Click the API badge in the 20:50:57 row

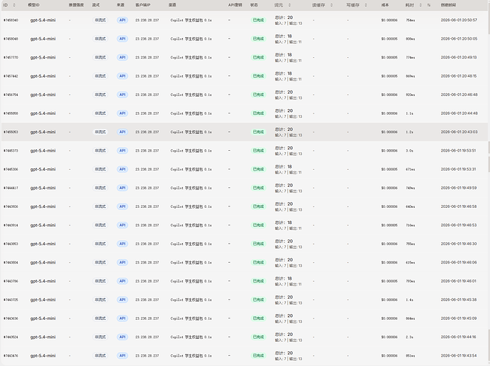tap(122, 20)
